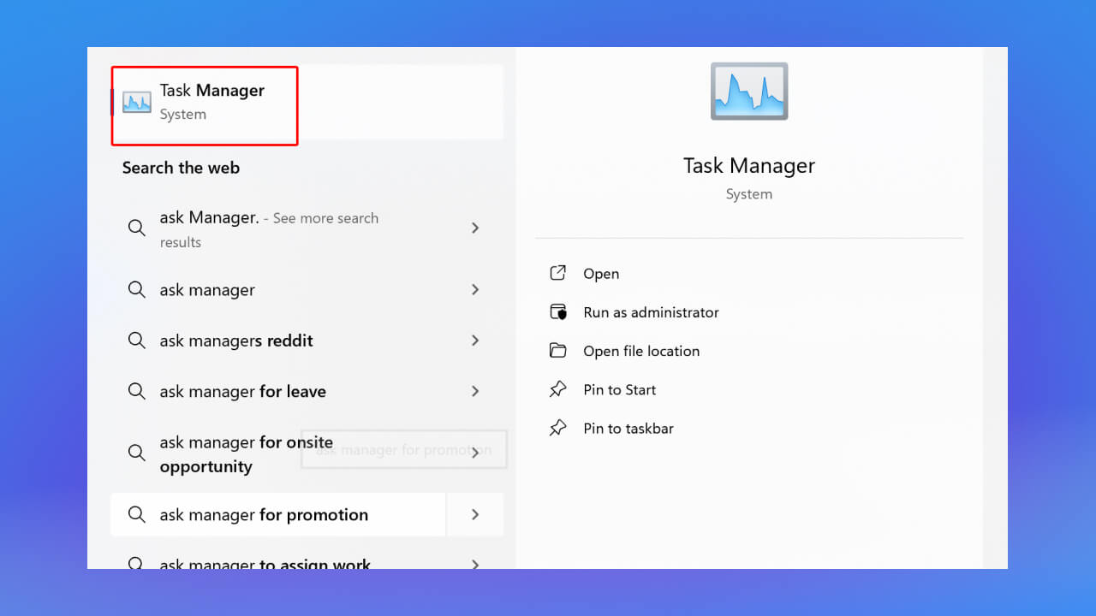
Task: Click the Open arrow-box icon
Action: 558,273
